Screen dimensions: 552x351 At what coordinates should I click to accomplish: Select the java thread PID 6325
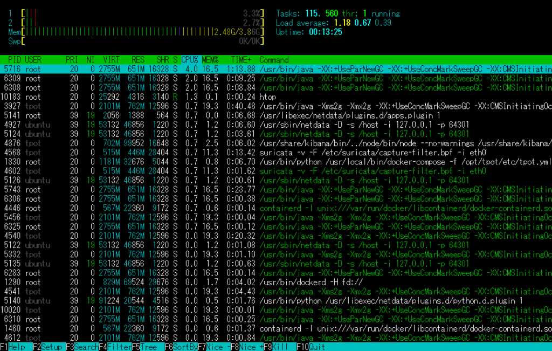click(276, 227)
